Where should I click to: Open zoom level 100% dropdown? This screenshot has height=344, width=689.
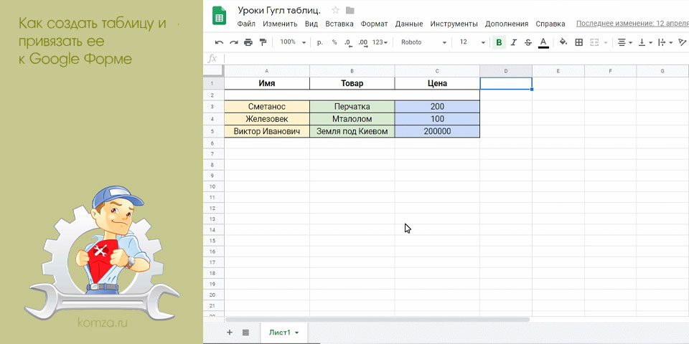pos(293,42)
